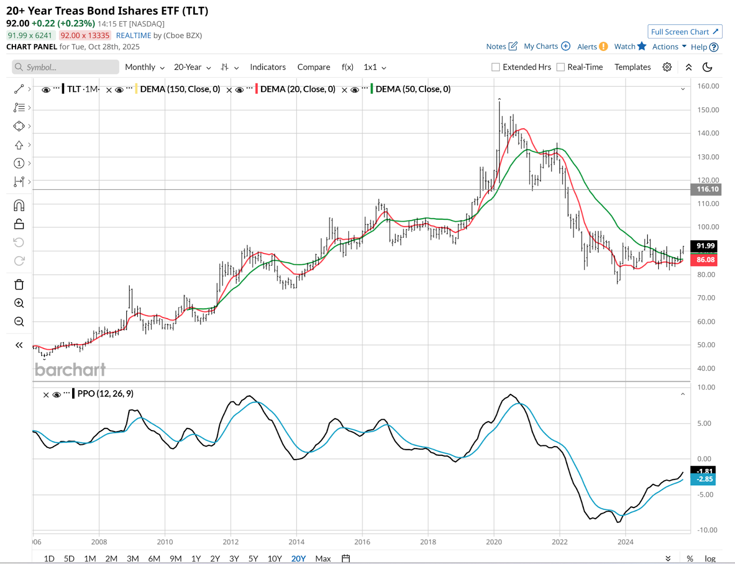Enable the Extended Hrs checkbox

coord(496,67)
